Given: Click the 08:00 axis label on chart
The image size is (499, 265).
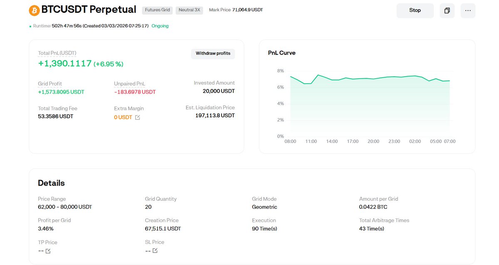Looking at the screenshot, I should click(290, 141).
